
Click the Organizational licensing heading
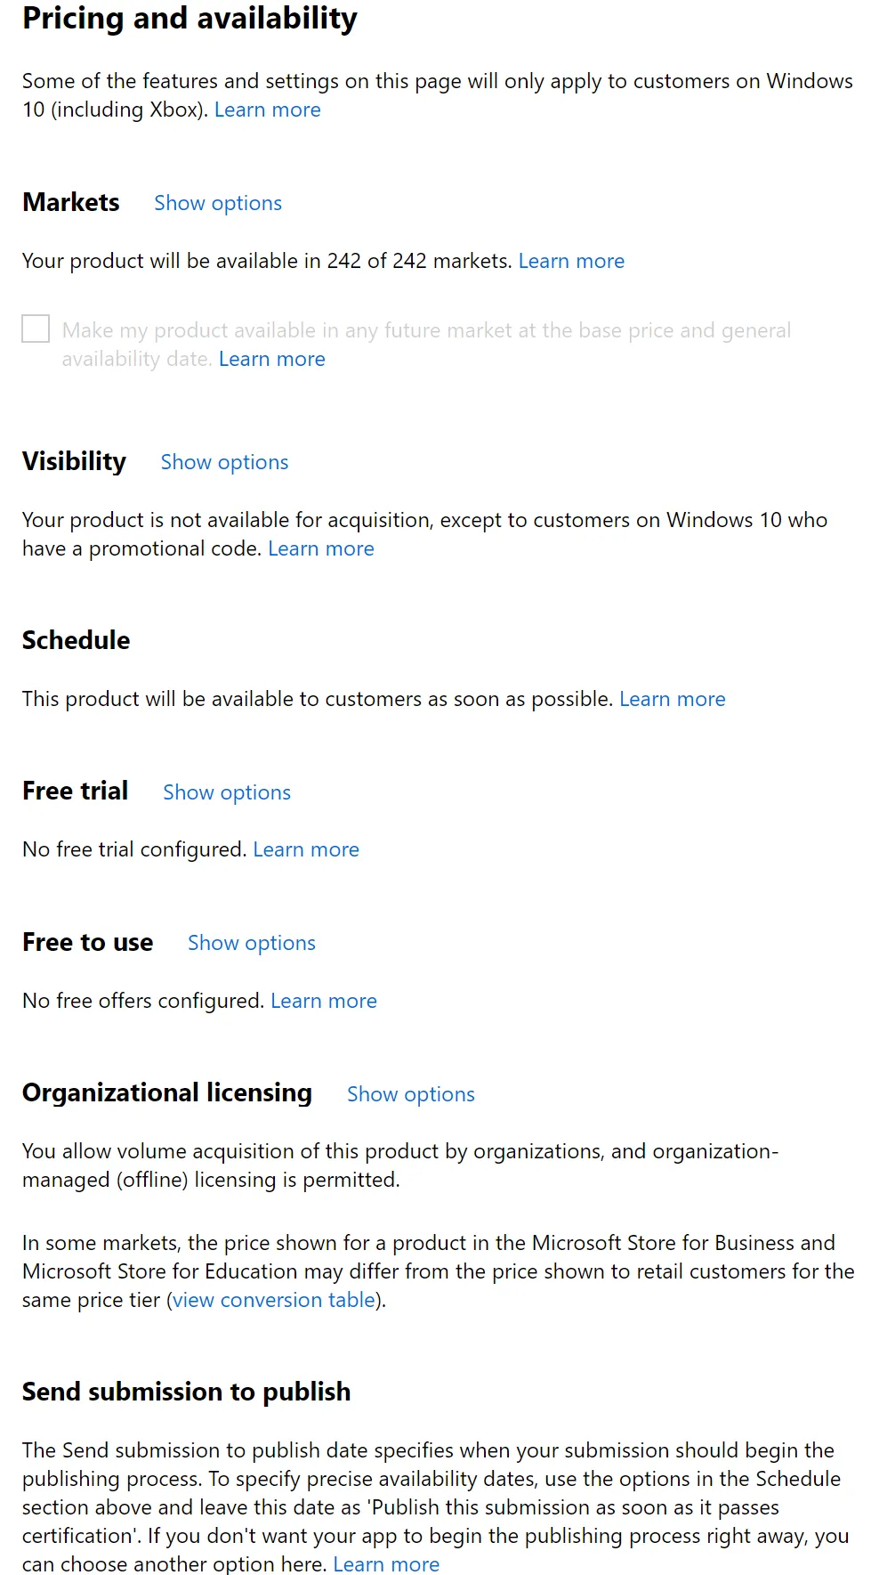click(x=167, y=1092)
